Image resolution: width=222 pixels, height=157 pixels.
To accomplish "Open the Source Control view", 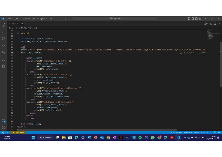I will pyautogui.click(x=4, y=39).
